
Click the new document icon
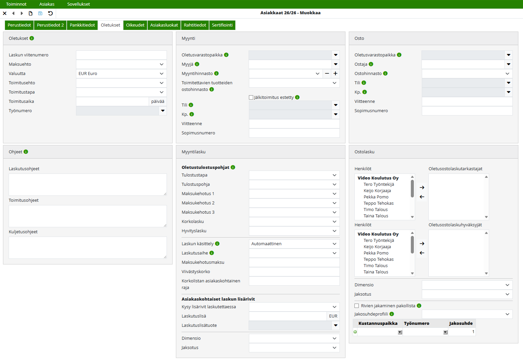31,13
